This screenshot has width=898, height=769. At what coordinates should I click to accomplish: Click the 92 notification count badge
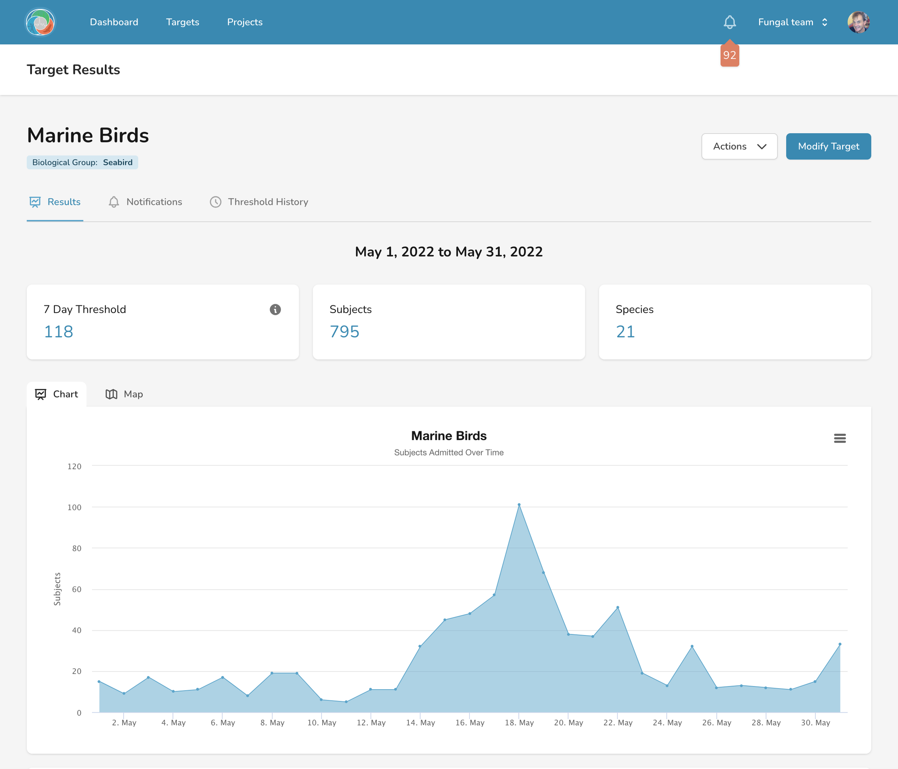(x=730, y=55)
